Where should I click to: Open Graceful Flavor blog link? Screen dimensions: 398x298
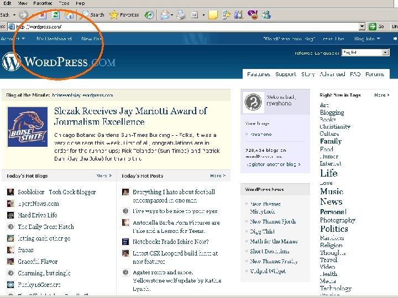tap(38, 262)
